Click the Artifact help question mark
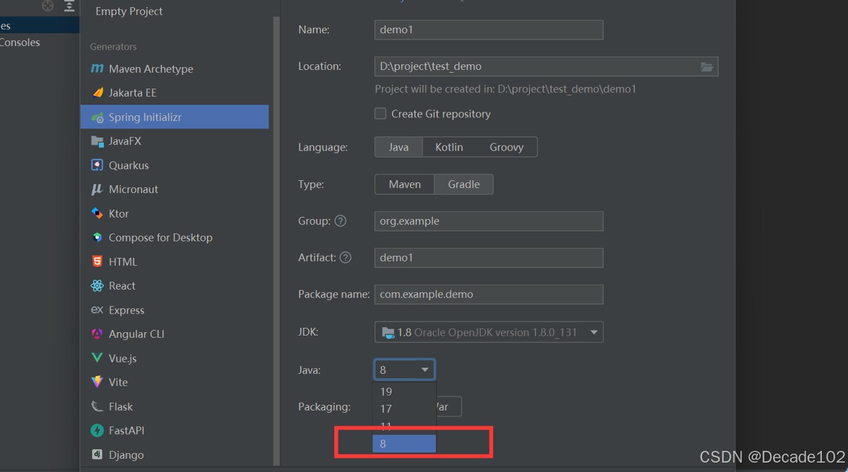The height and width of the screenshot is (472, 848). coord(346,258)
